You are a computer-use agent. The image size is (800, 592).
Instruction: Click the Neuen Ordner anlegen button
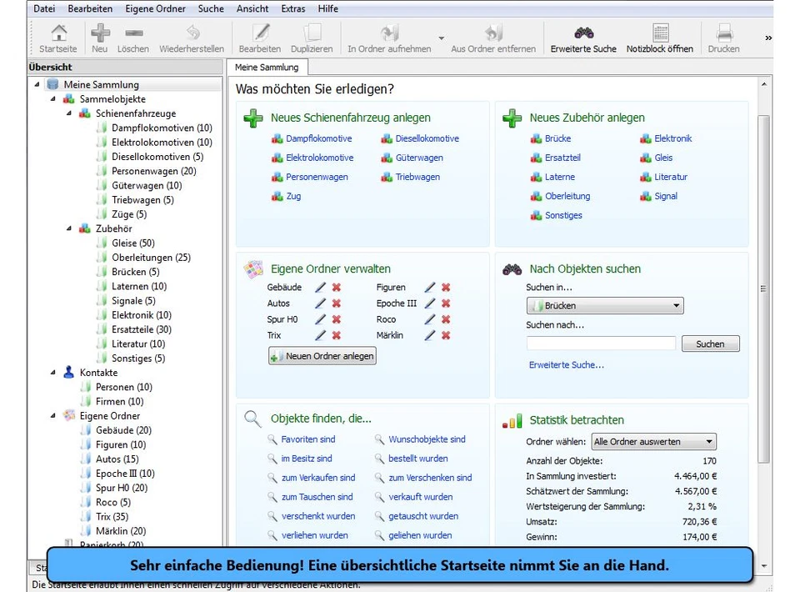(x=322, y=356)
